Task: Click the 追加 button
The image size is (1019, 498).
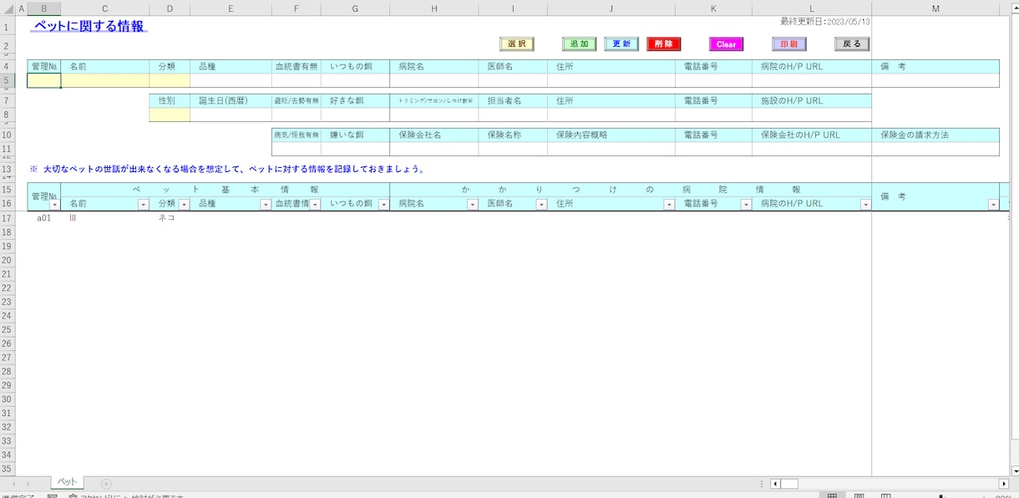Action: tap(579, 44)
